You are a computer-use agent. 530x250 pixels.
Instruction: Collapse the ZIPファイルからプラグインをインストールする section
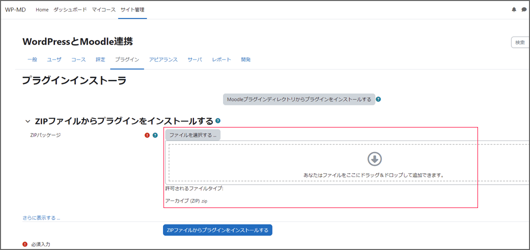pos(27,121)
